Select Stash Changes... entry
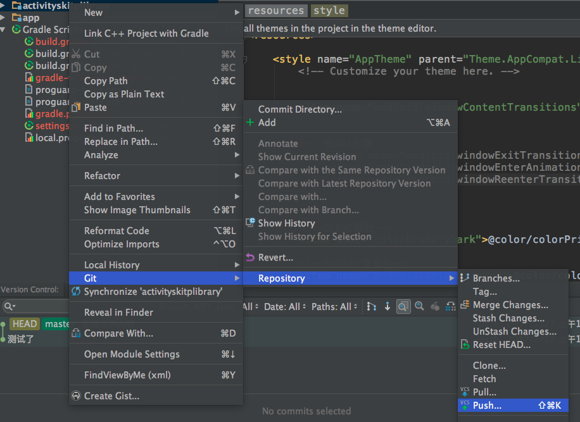Image resolution: width=580 pixels, height=422 pixels. 513,318
